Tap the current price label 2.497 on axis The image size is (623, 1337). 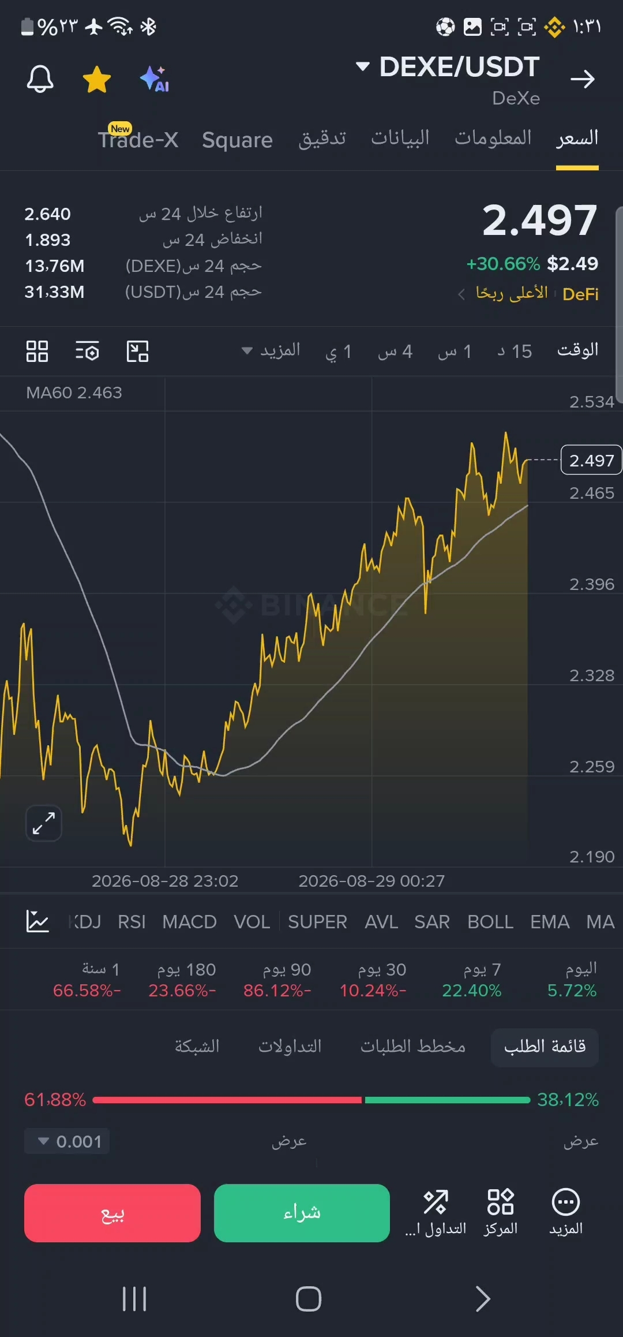click(591, 460)
